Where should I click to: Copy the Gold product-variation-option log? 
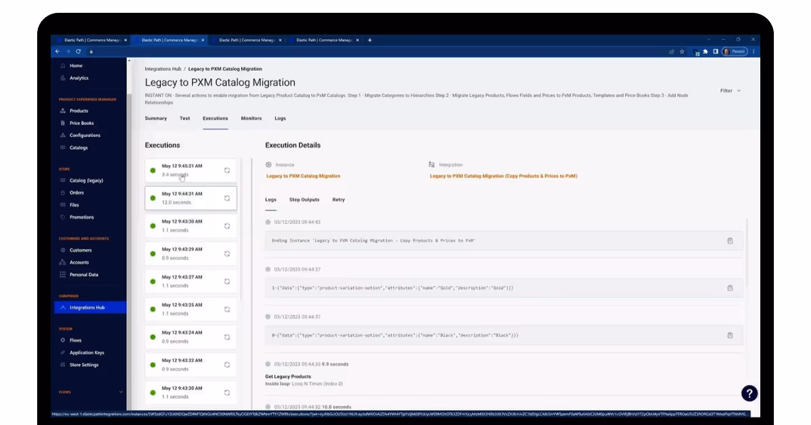[730, 287]
